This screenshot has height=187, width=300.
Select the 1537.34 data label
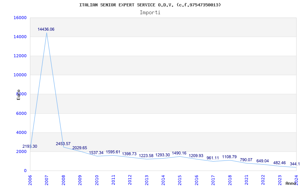pos(96,153)
